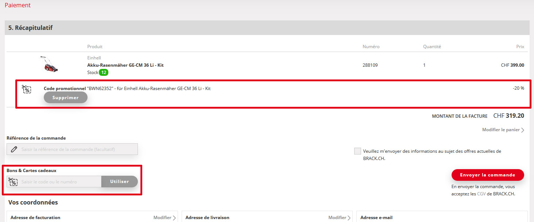Click the invoice total CHF 319.20
The image size is (534, 222).
(509, 116)
